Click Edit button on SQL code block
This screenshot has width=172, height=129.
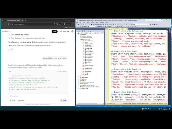[x=64, y=71]
